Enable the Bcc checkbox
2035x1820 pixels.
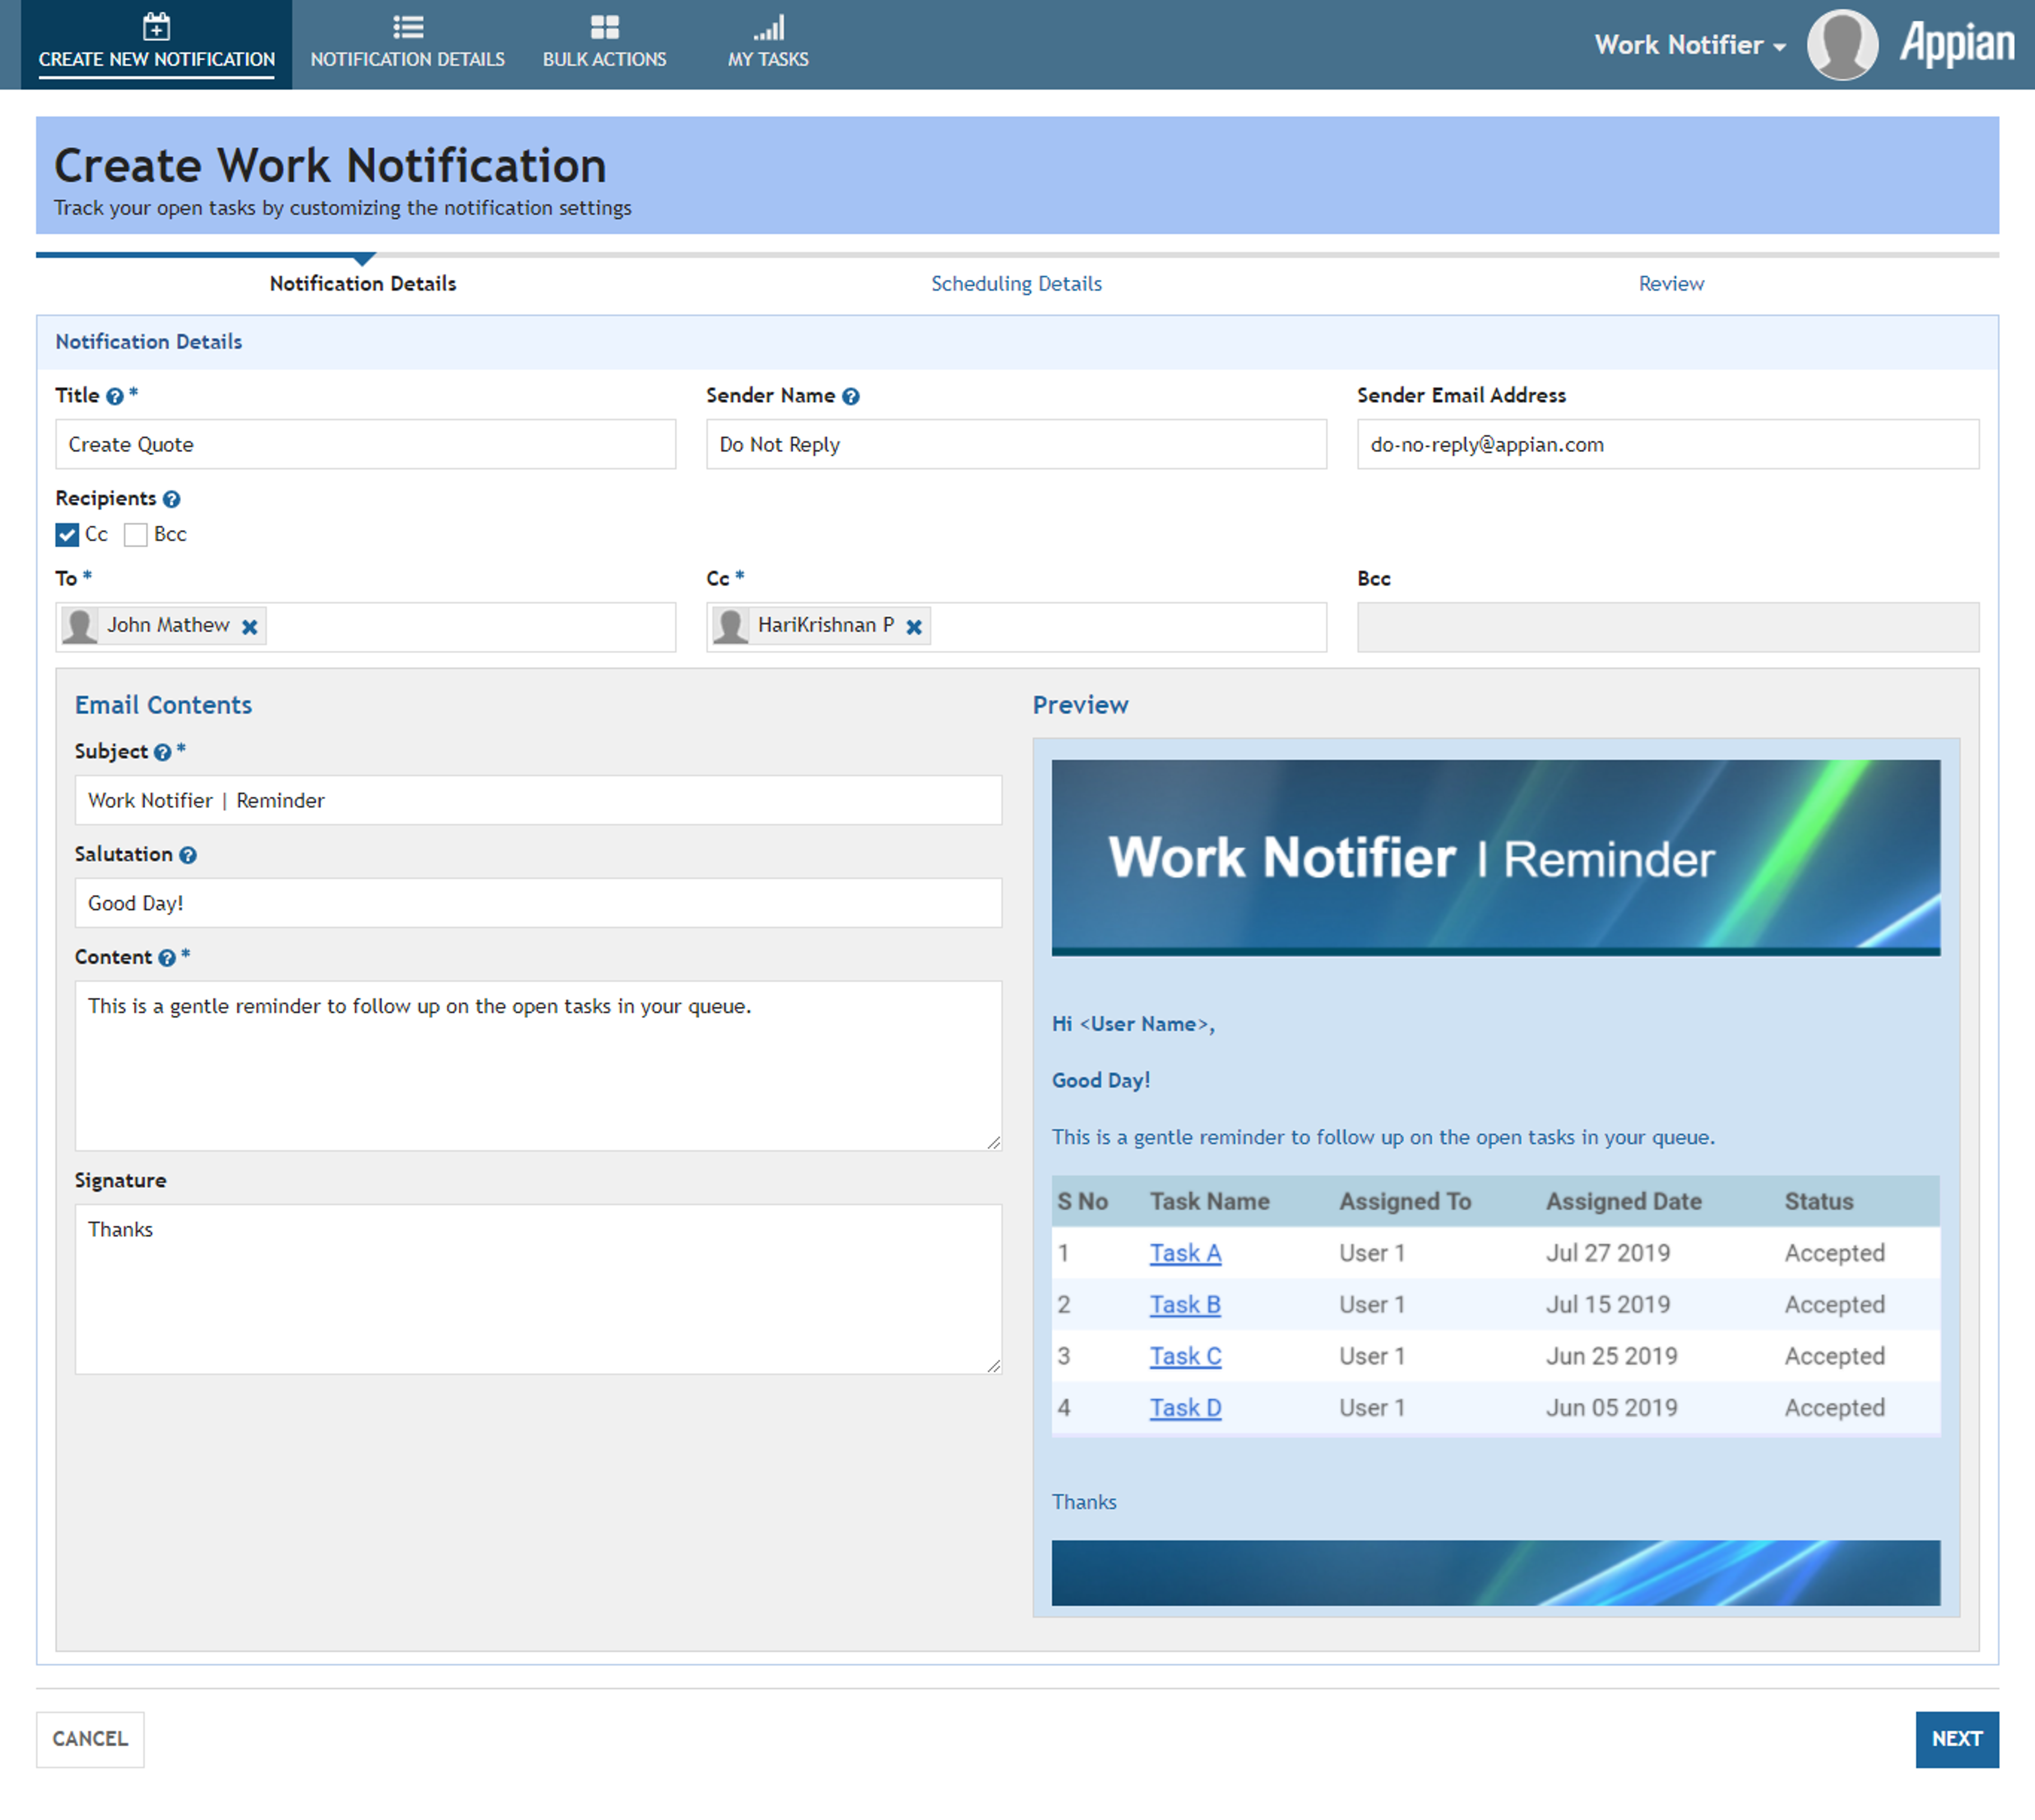point(135,535)
